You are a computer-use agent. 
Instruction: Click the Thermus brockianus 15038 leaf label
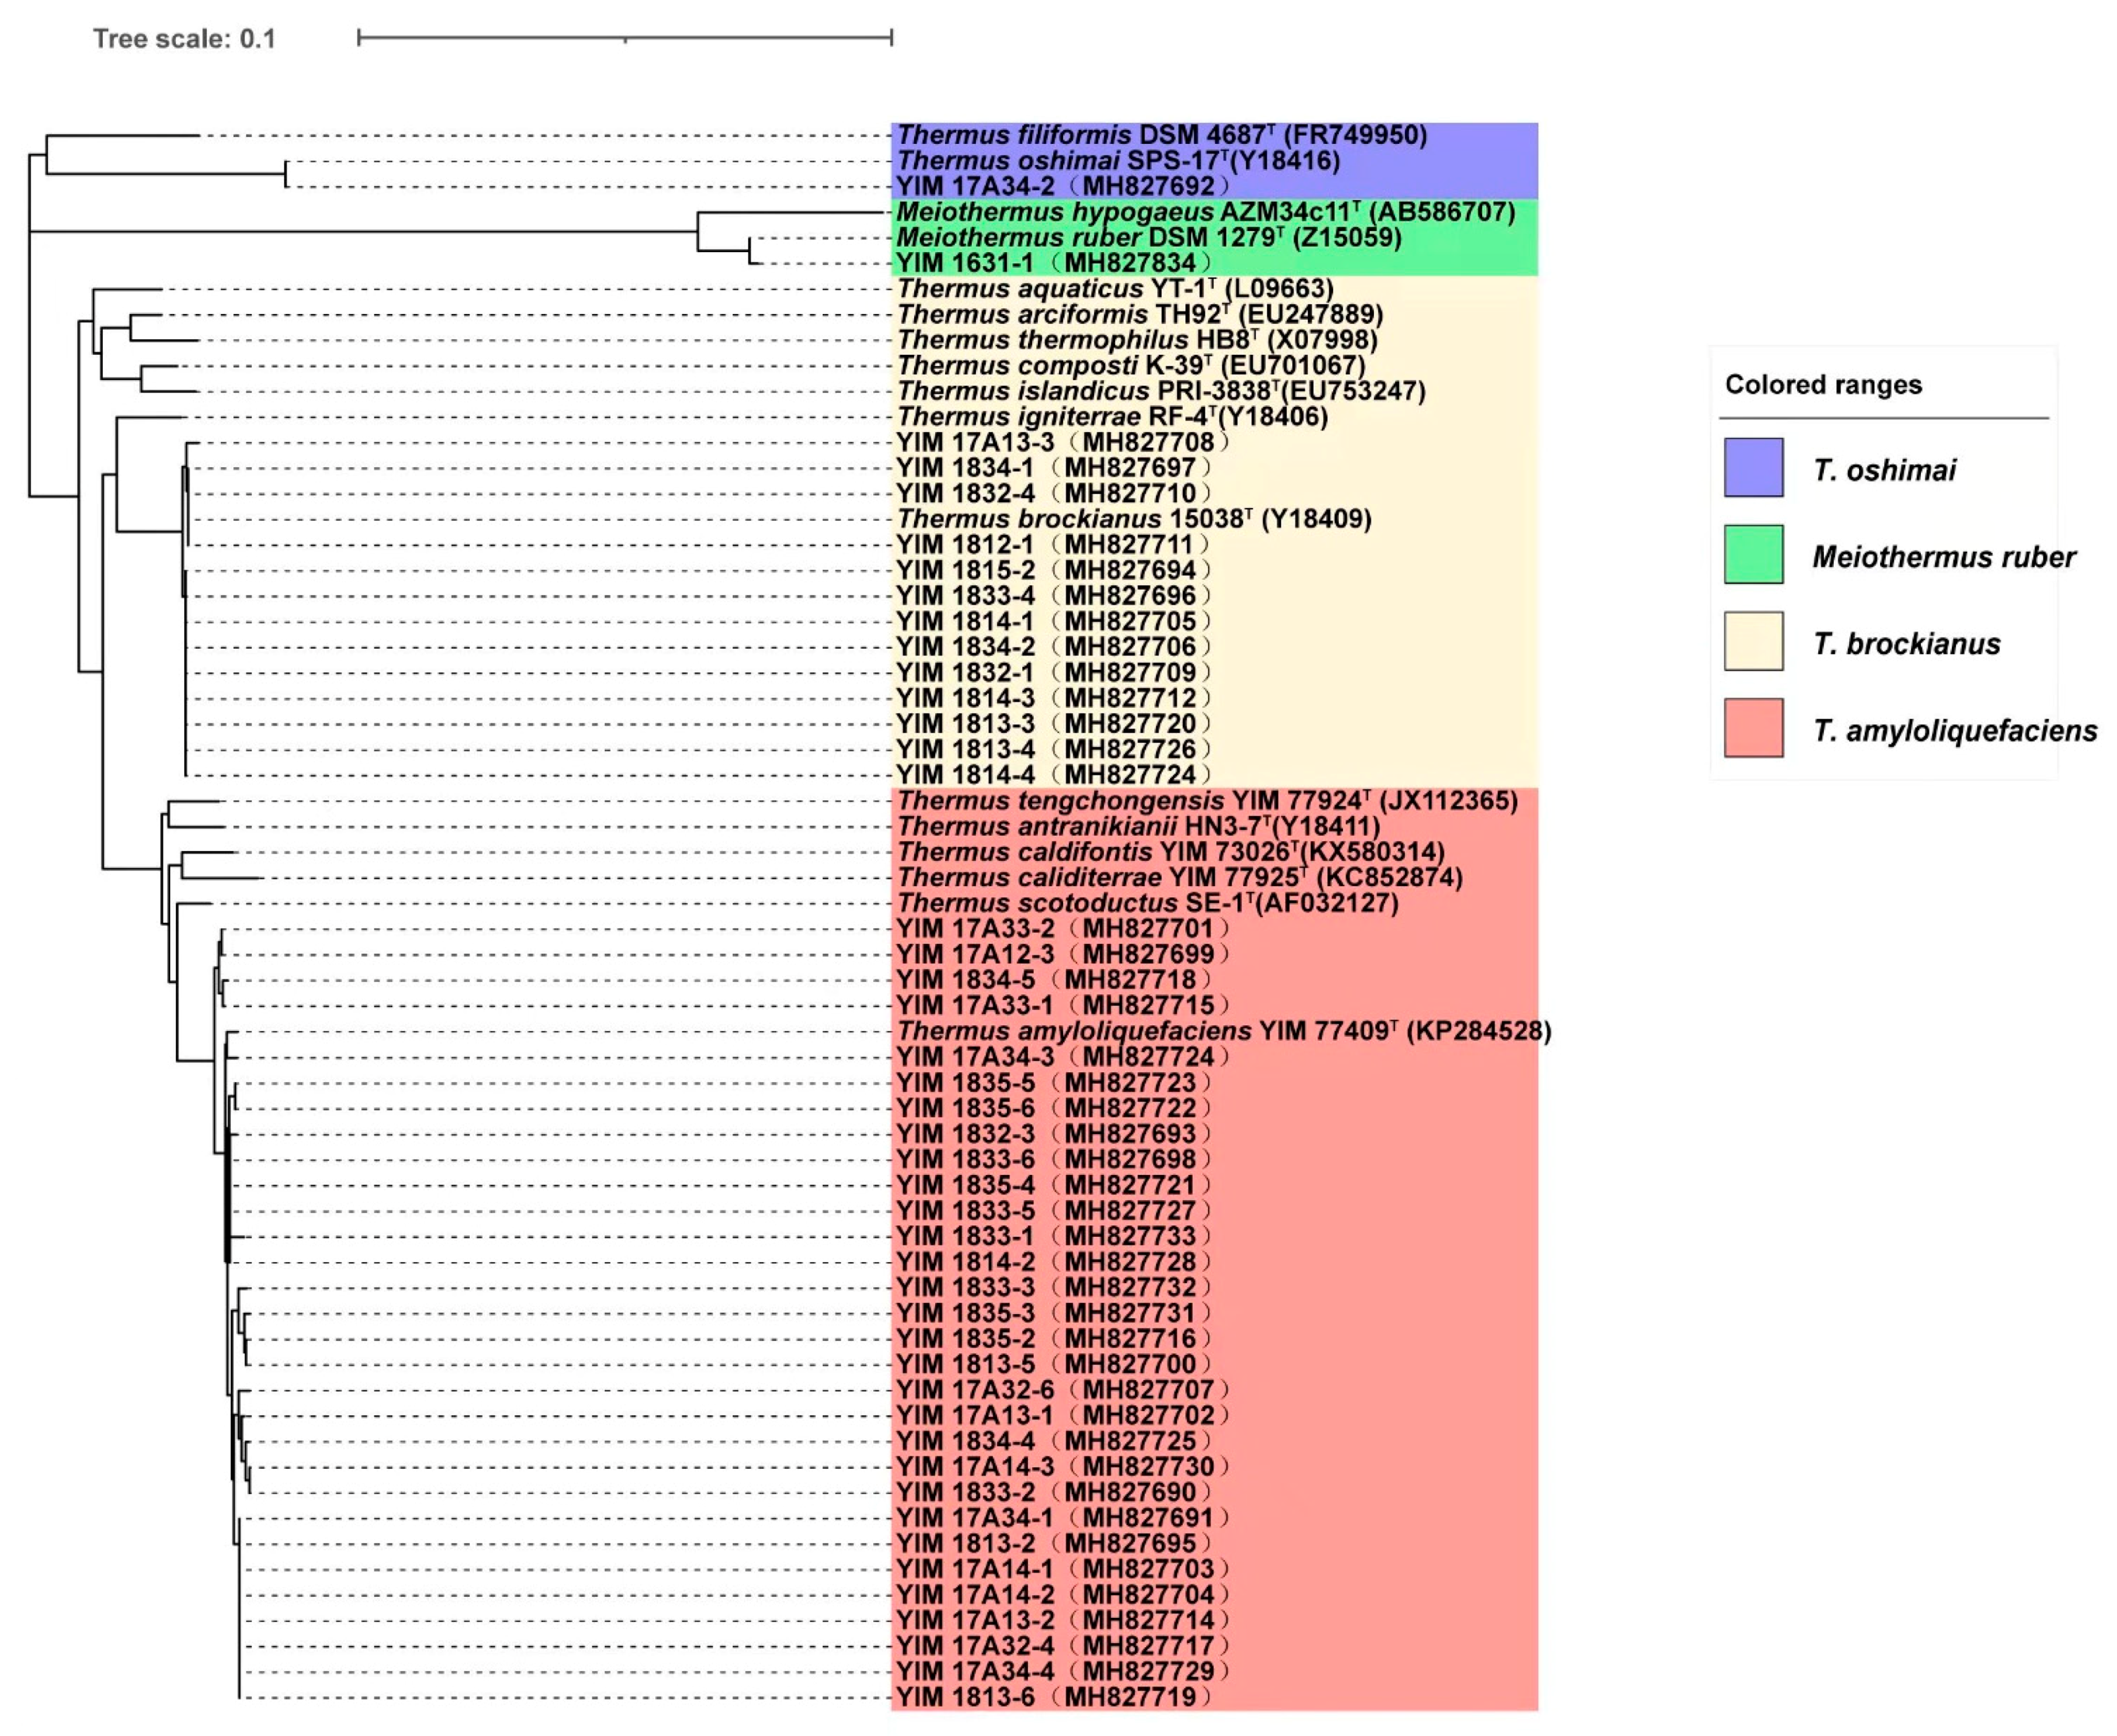[x=1134, y=519]
